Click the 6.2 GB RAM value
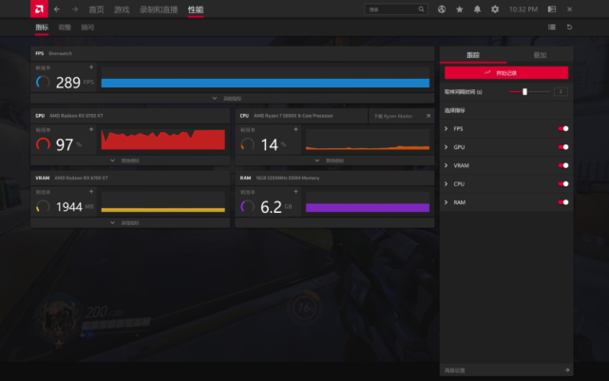 271,207
